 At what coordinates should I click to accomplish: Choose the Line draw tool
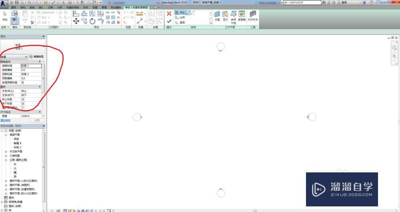coord(188,13)
